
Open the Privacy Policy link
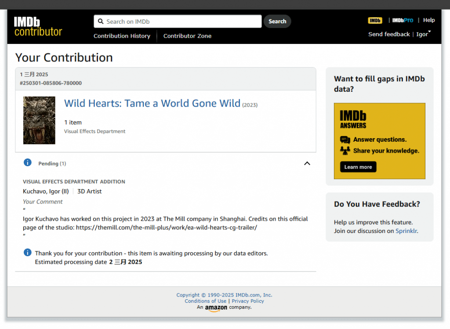point(248,301)
